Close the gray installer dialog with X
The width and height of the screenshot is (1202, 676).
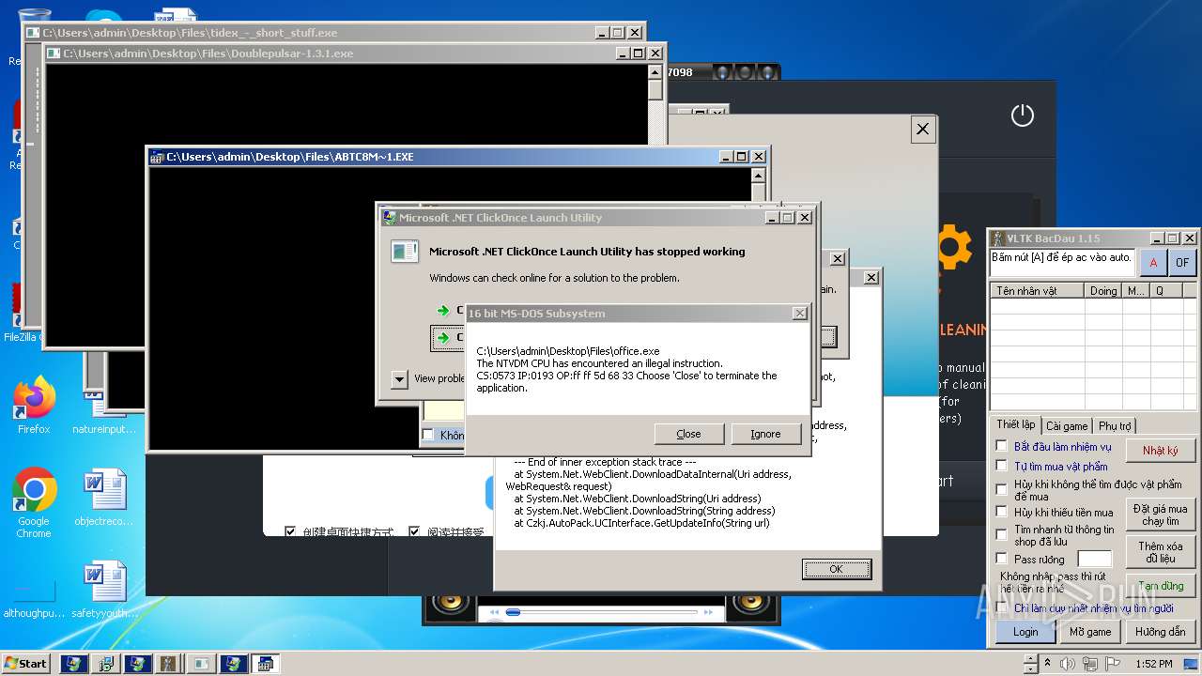point(922,130)
